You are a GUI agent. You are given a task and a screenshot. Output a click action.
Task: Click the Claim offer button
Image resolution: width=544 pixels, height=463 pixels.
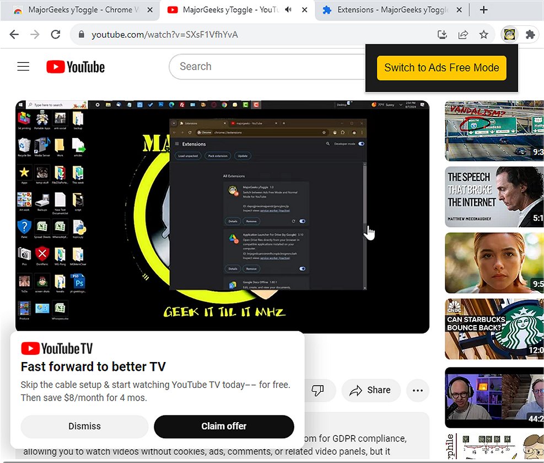[224, 426]
